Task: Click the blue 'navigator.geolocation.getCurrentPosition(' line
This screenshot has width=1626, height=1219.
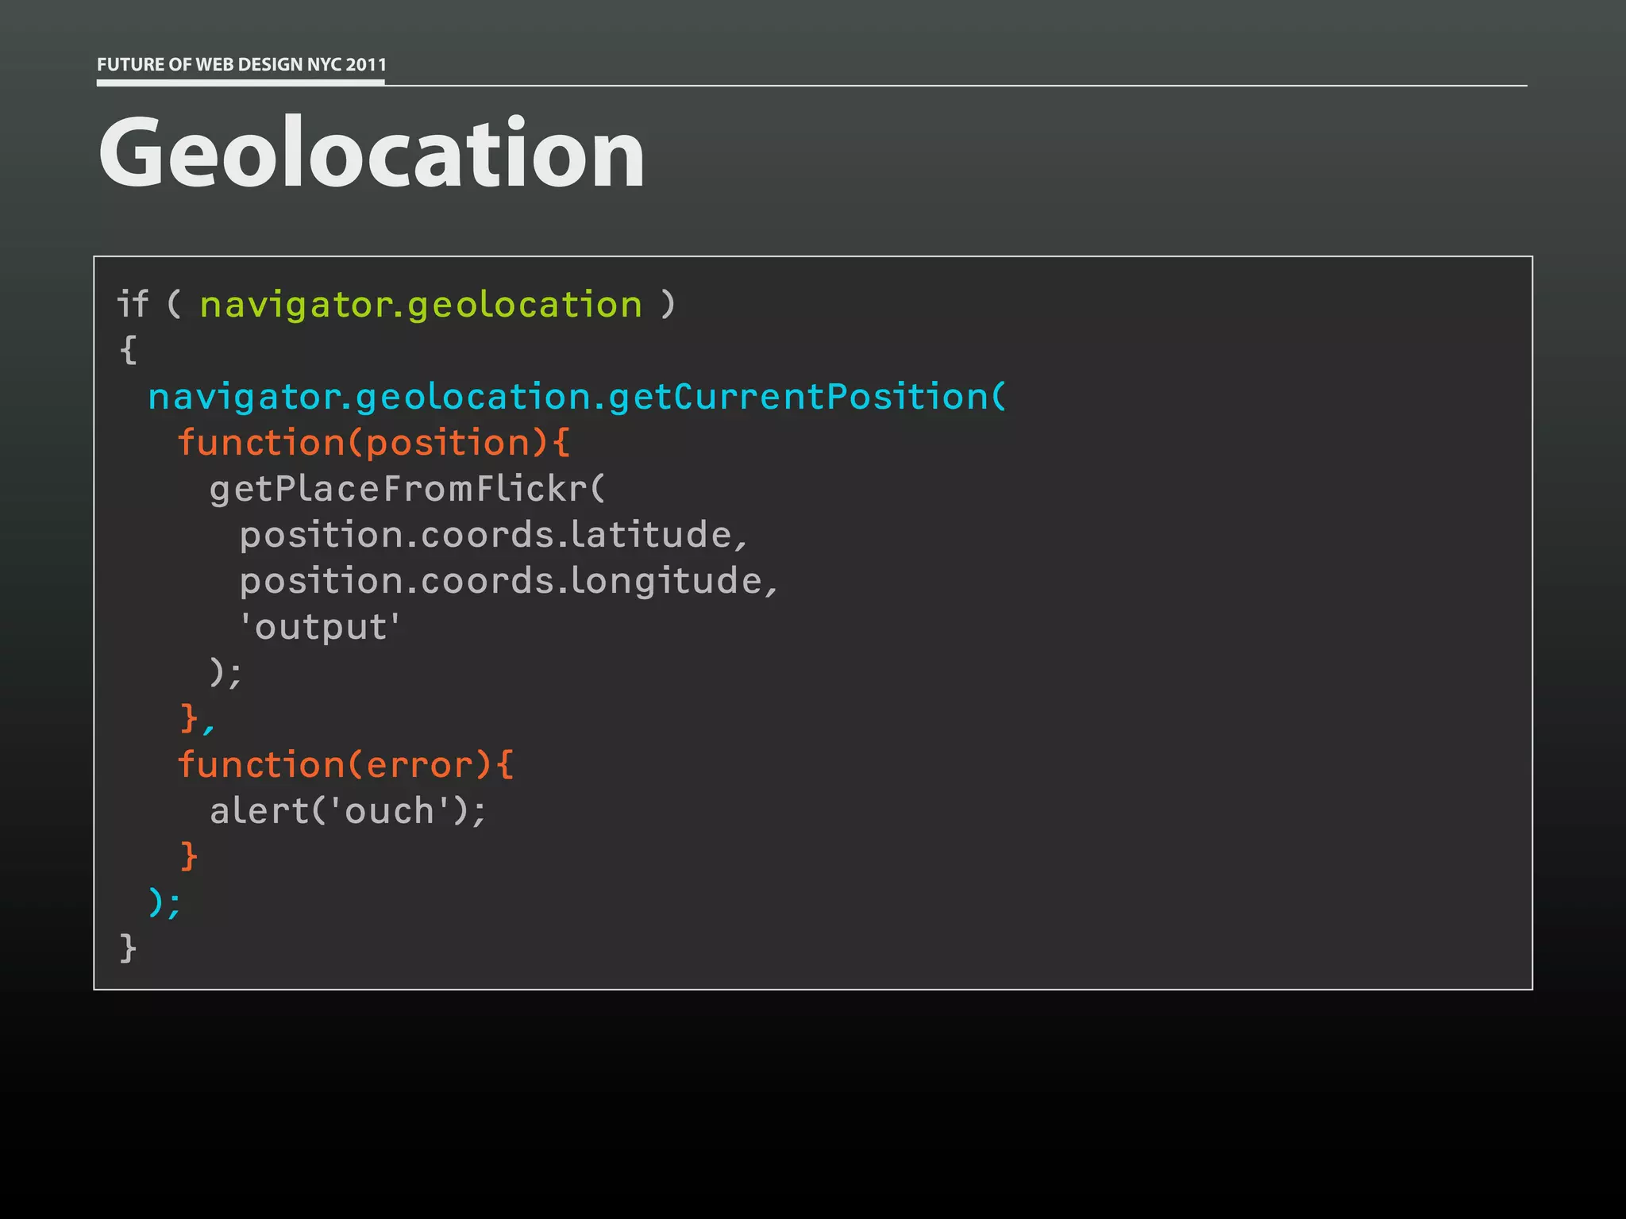Action: click(x=577, y=397)
